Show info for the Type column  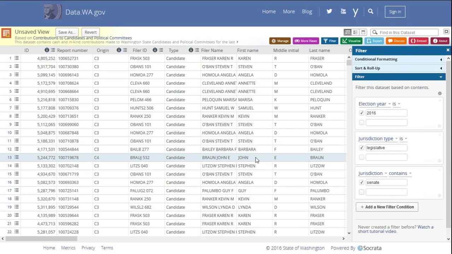191,50
